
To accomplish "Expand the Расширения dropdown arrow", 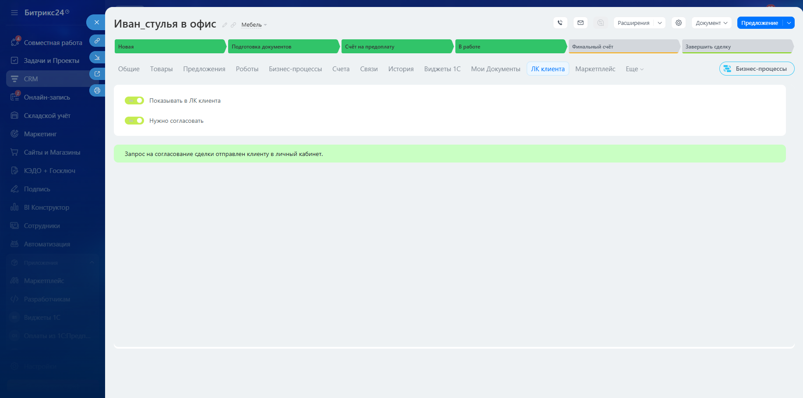I will click(x=660, y=23).
